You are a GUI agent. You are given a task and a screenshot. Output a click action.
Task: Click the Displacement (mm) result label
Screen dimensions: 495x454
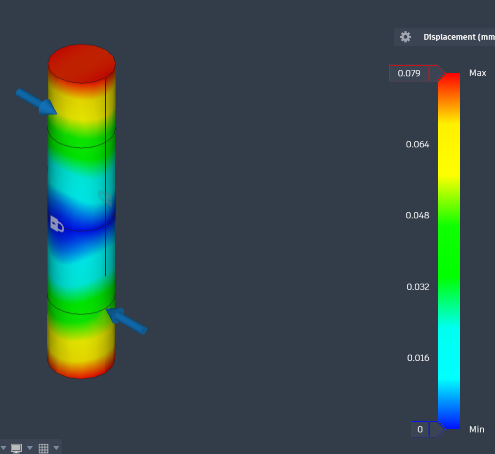[459, 37]
